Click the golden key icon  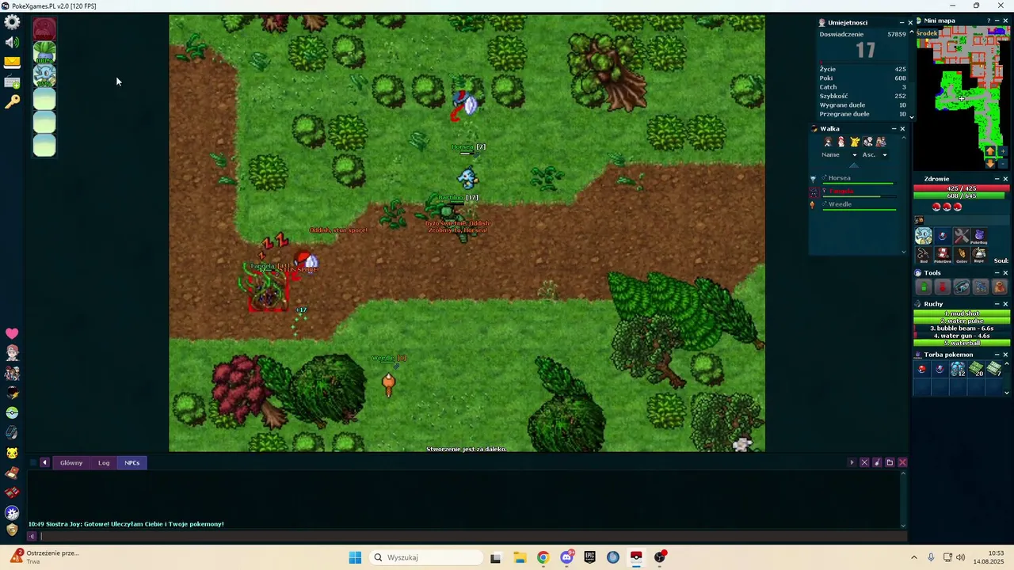pyautogui.click(x=12, y=102)
